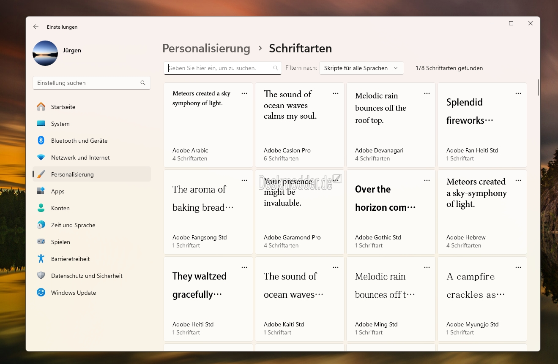Open the Adobe Arabic font card

click(x=208, y=125)
